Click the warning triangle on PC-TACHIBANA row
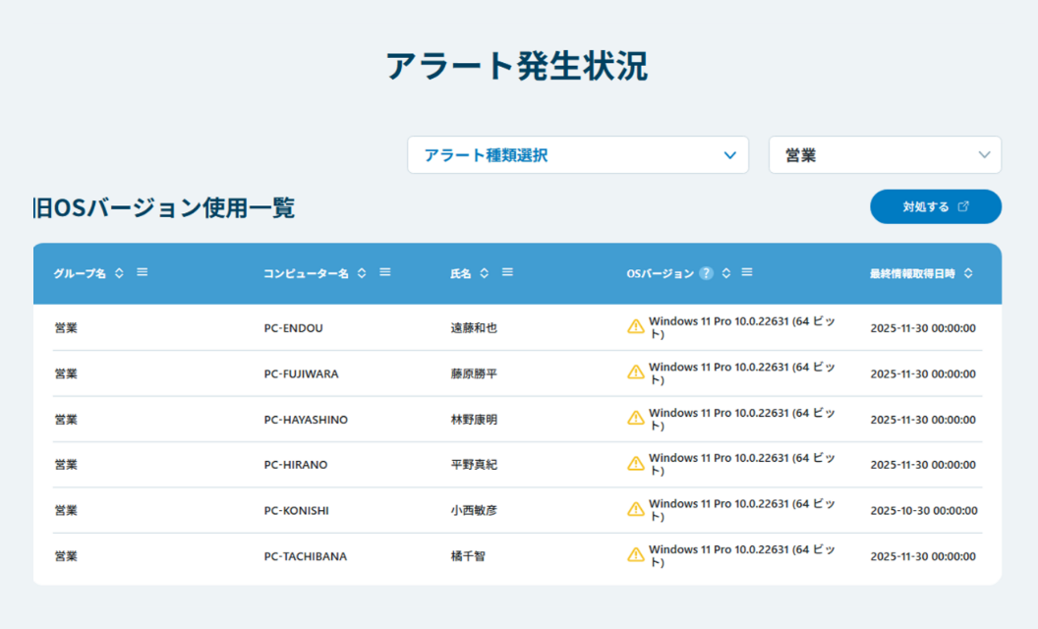Screen dimensions: 1038x629 636,555
